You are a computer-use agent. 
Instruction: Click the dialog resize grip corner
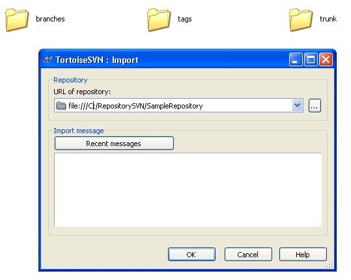click(x=330, y=265)
